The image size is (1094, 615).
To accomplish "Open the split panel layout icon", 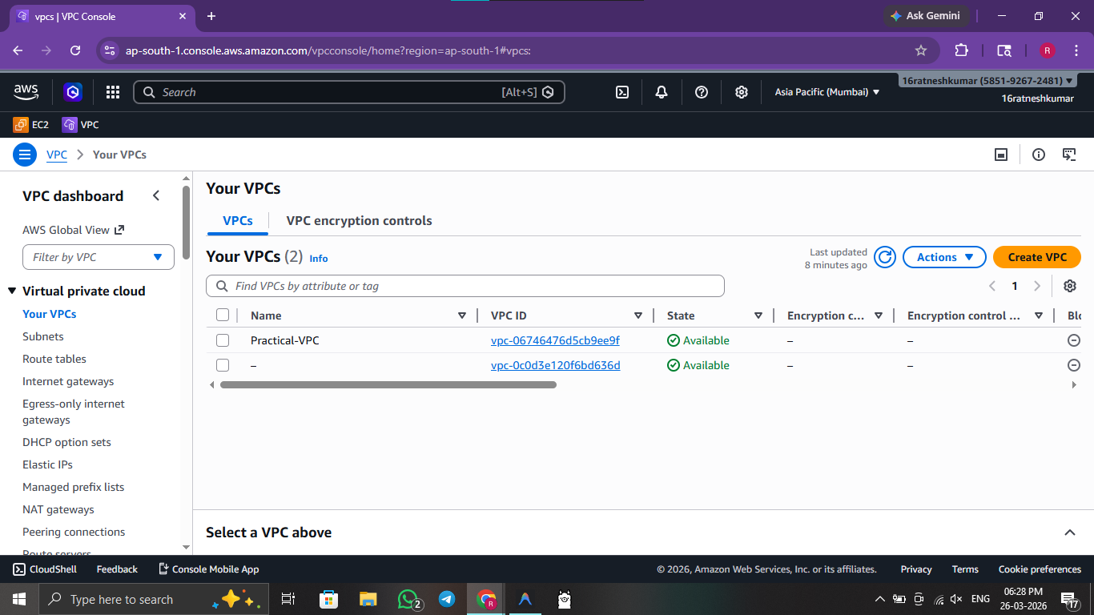I will click(1001, 155).
